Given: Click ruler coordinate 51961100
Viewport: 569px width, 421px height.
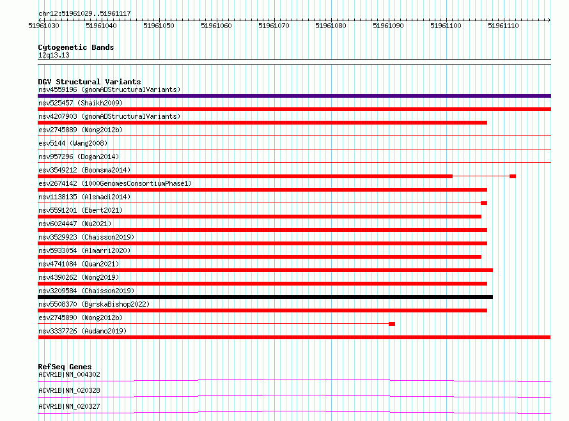Looking at the screenshot, I should [446, 26].
